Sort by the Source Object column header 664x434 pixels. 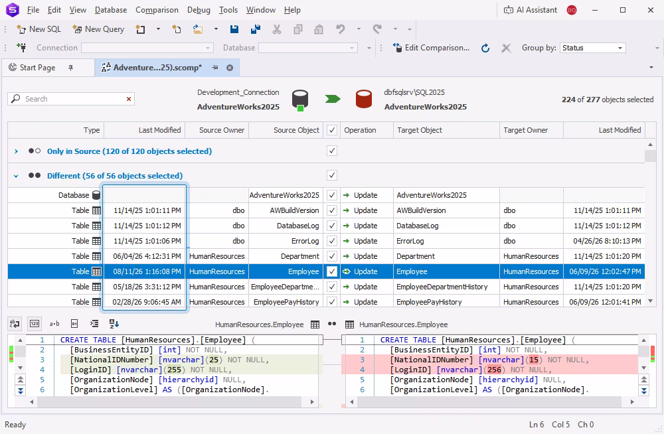coord(286,130)
